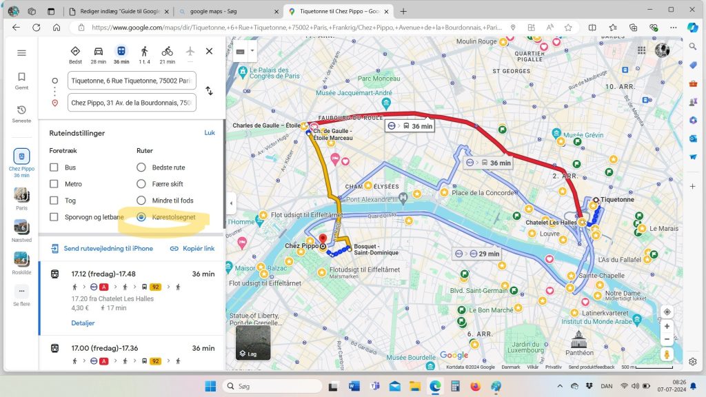Close the directions panel with X
Image resolution: width=706 pixels, height=397 pixels.
click(x=209, y=51)
